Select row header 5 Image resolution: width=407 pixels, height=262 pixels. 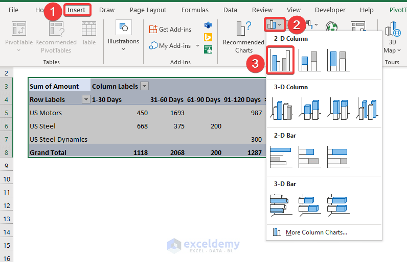click(6, 113)
